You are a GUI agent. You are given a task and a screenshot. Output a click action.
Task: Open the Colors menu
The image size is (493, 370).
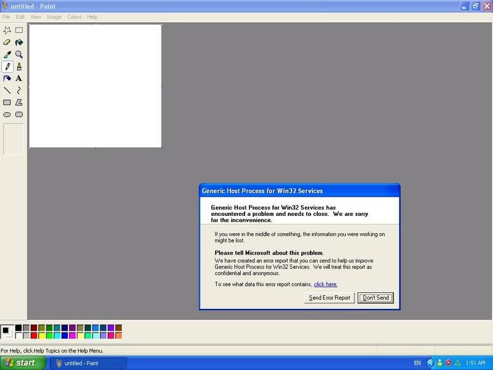[74, 17]
